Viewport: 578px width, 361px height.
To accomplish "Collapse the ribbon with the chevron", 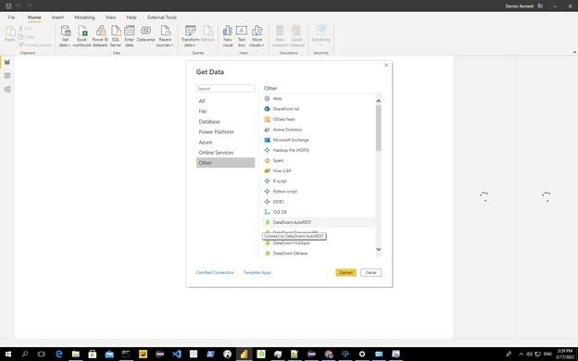I will (x=574, y=53).
